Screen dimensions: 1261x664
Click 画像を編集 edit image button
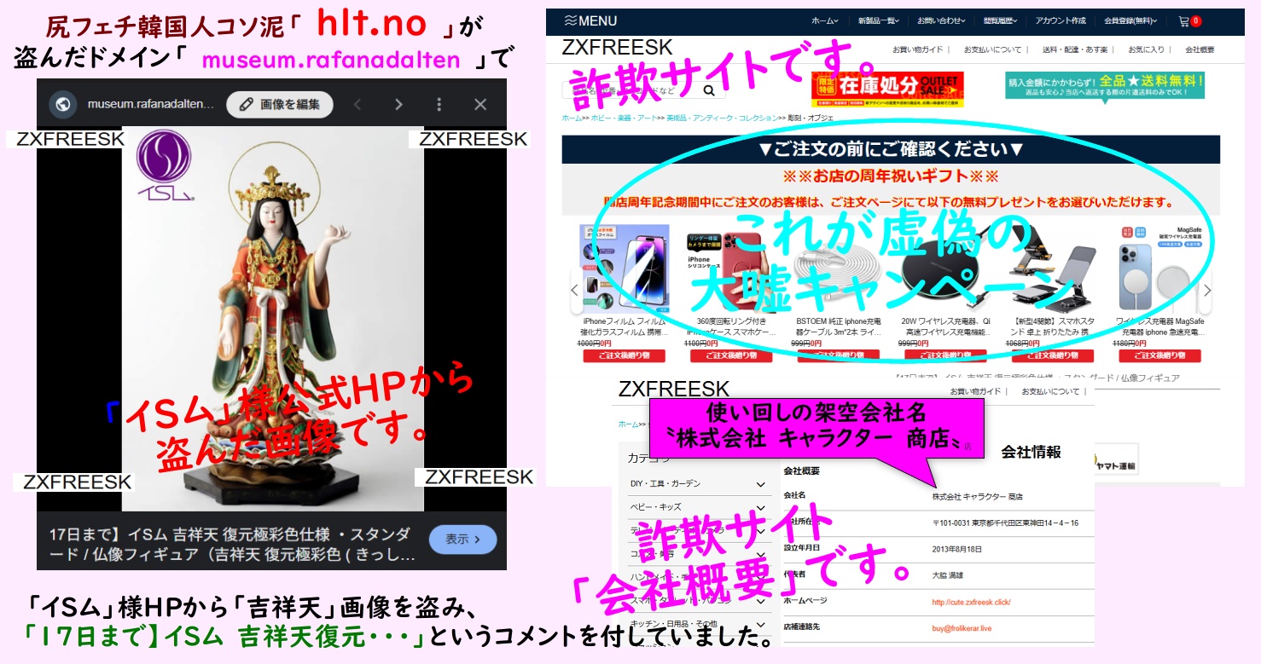[x=280, y=104]
